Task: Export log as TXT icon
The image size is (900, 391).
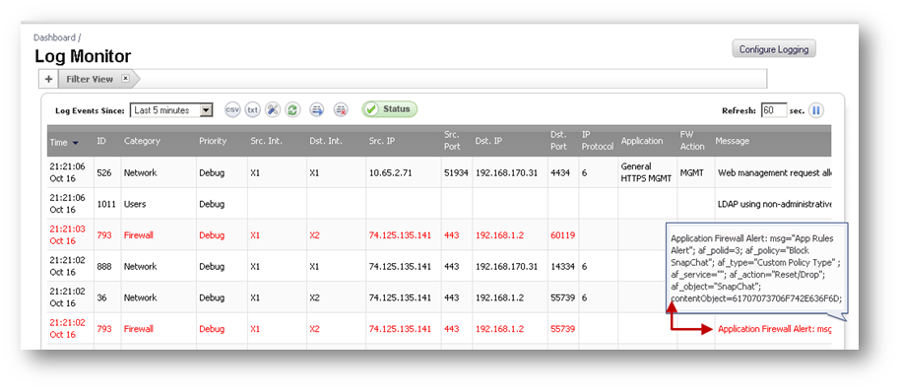Action: 252,109
